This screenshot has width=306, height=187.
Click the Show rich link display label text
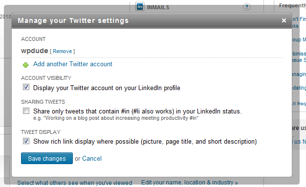click(145, 142)
